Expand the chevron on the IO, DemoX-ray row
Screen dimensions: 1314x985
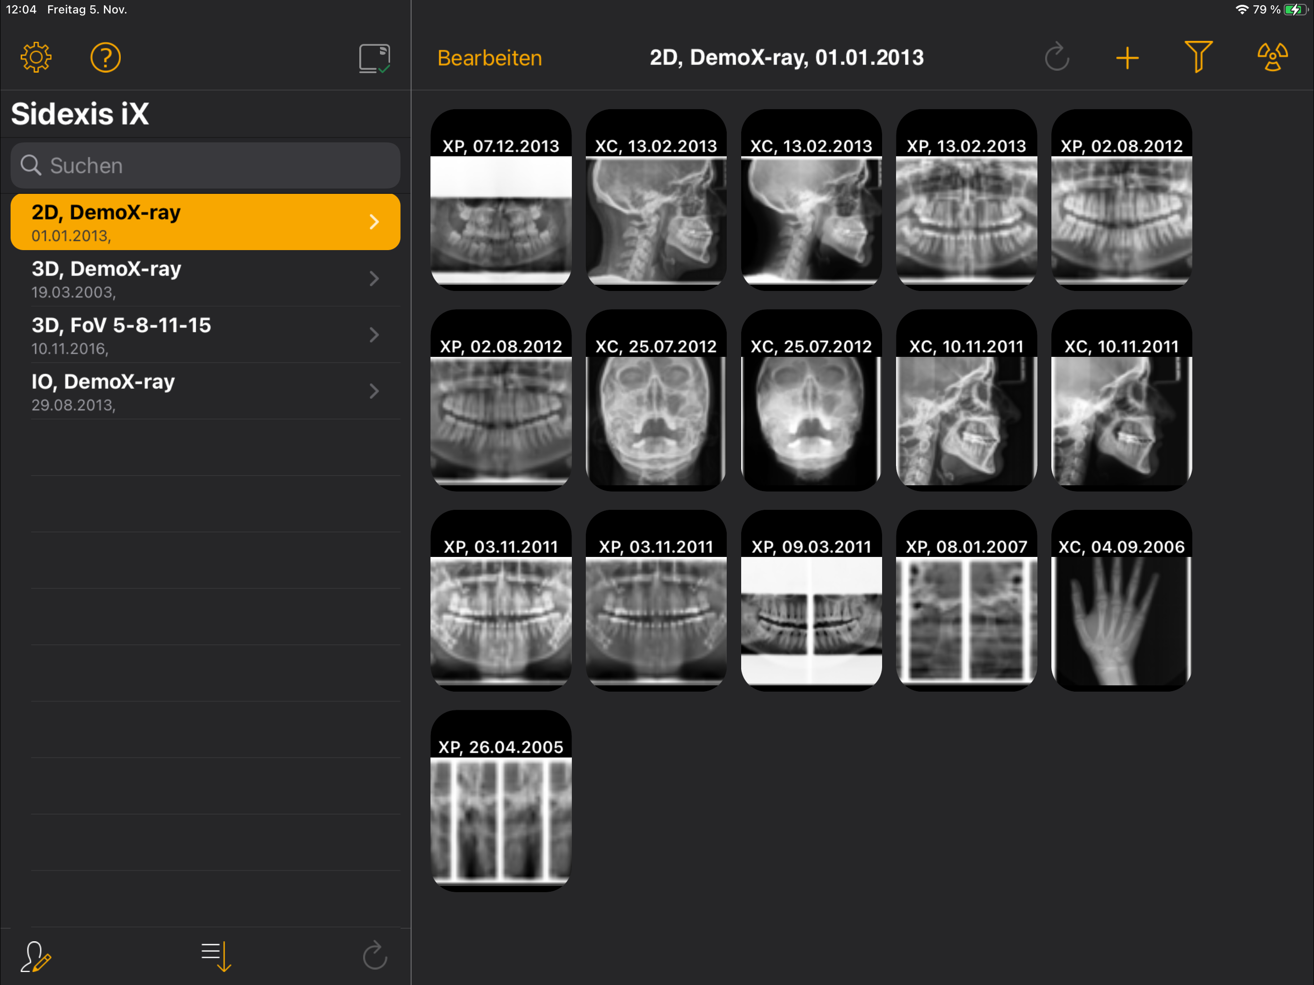point(374,391)
